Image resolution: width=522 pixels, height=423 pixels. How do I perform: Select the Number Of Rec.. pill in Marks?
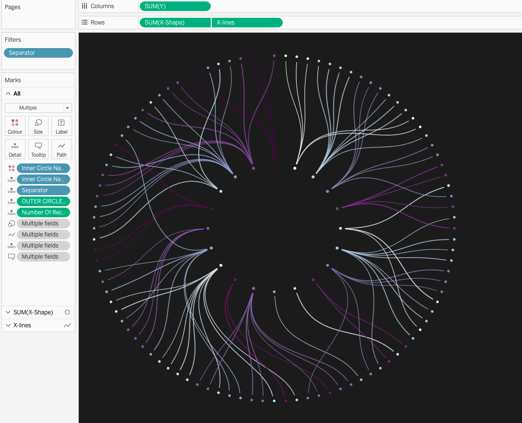43,212
